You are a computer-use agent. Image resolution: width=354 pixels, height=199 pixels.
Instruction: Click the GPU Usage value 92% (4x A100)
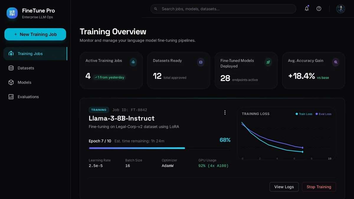click(214, 166)
